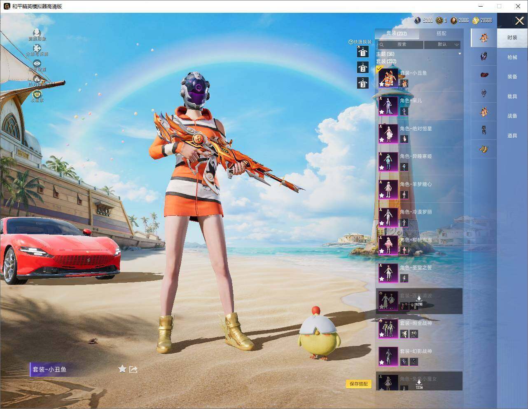Click the share arrow icon beside the outfit name
The image size is (528, 409).
point(133,369)
